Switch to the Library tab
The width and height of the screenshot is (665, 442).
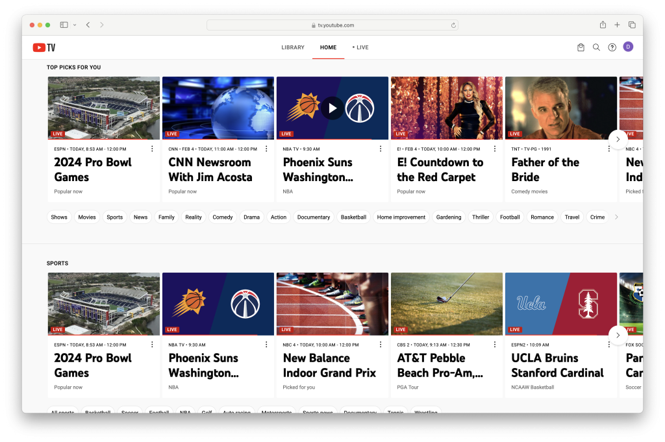[x=293, y=47]
